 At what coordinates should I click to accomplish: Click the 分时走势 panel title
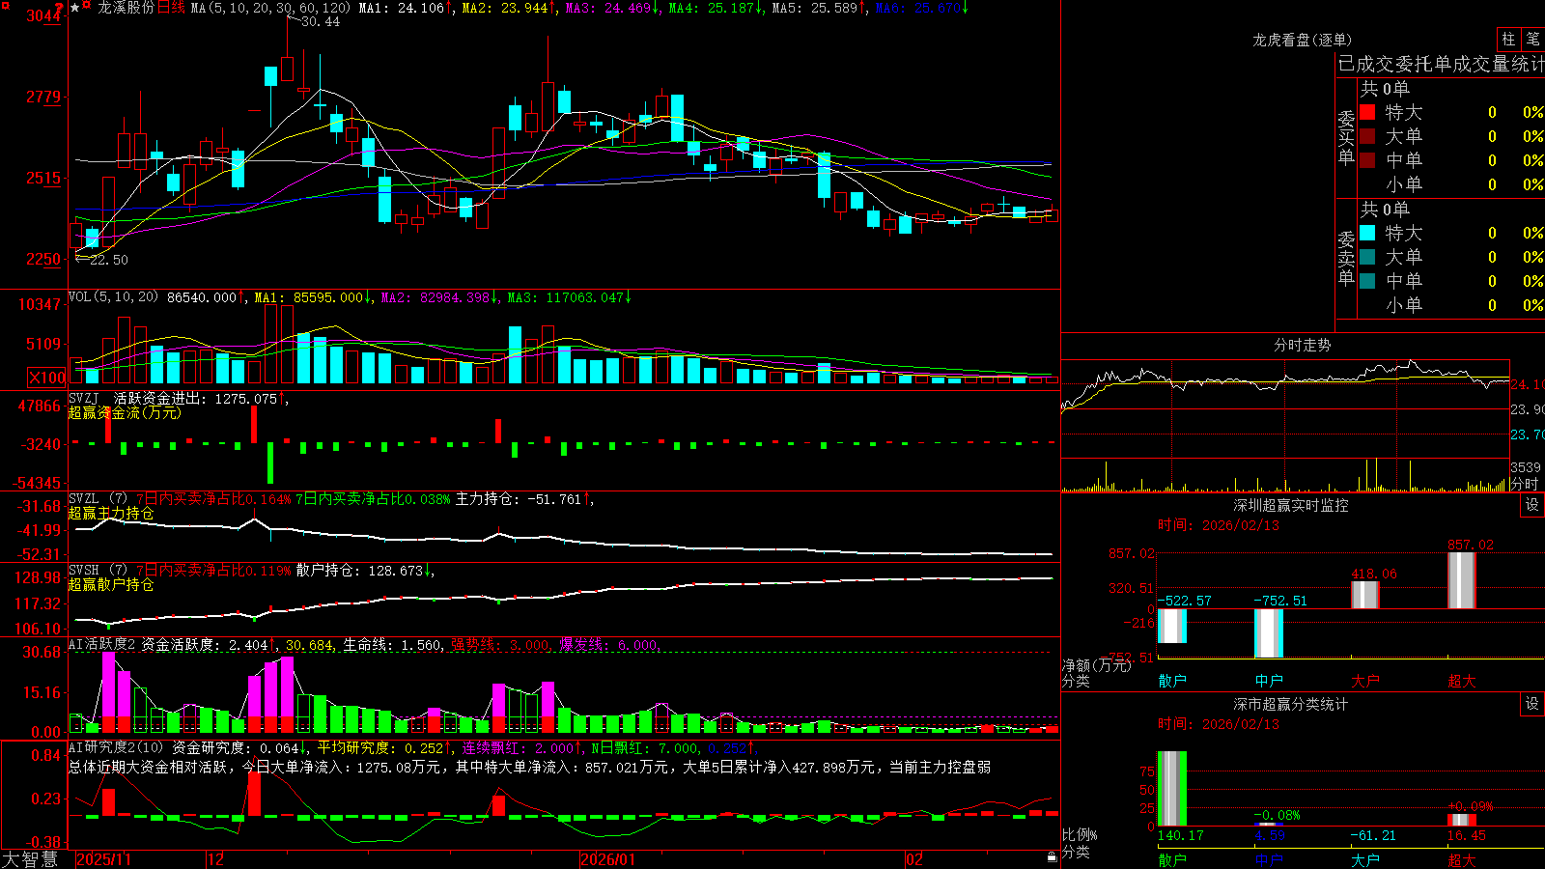pyautogui.click(x=1302, y=345)
